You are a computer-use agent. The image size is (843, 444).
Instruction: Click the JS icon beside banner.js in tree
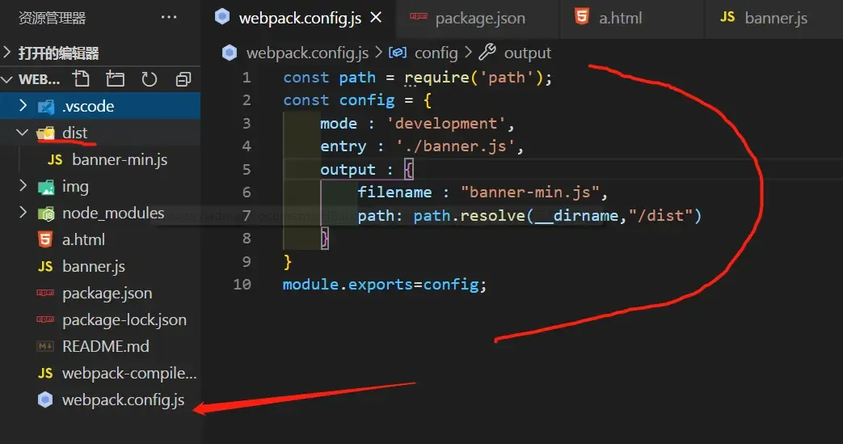pyautogui.click(x=45, y=266)
